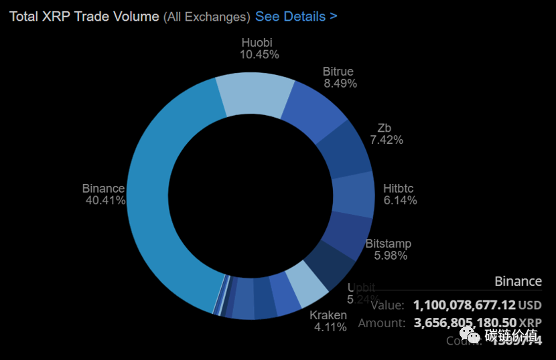
Task: Click the (All Exchanges) subtitle text
Action: coord(206,16)
